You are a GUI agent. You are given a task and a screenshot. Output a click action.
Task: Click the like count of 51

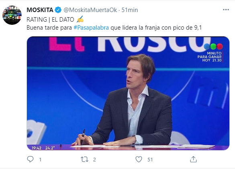[x=150, y=160]
